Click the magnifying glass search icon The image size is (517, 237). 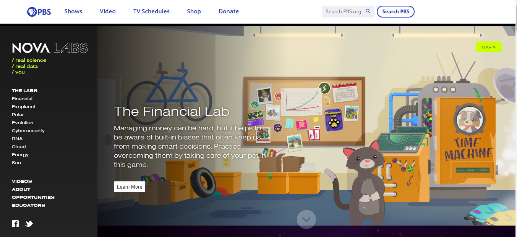368,11
